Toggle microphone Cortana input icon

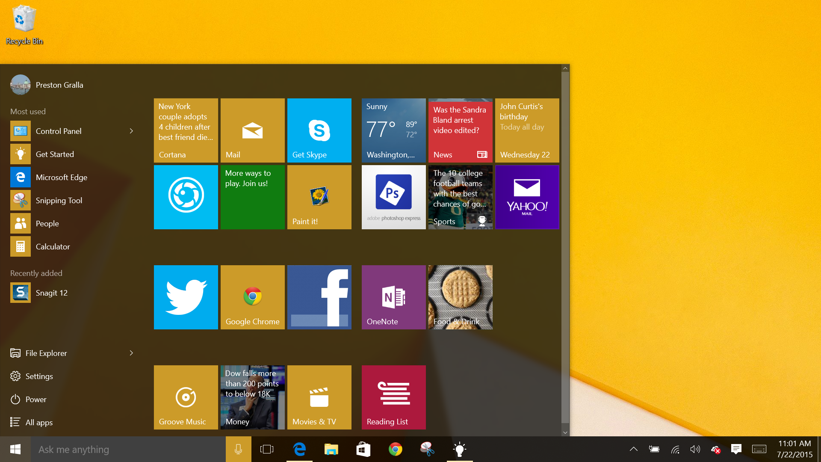[238, 449]
